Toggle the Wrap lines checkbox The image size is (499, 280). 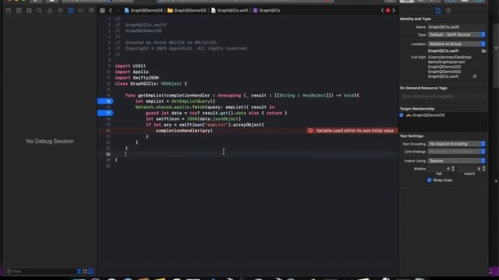pyautogui.click(x=430, y=180)
